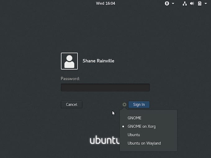Focus the Password input field
Viewport: 211px width, 158px height.
point(105,87)
